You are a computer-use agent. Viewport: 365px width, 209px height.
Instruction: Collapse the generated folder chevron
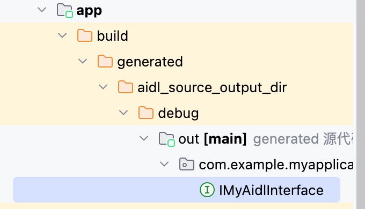pyautogui.click(x=83, y=62)
